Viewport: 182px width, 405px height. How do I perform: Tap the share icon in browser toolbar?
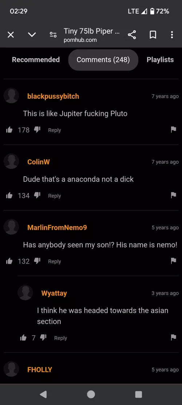[x=132, y=35]
